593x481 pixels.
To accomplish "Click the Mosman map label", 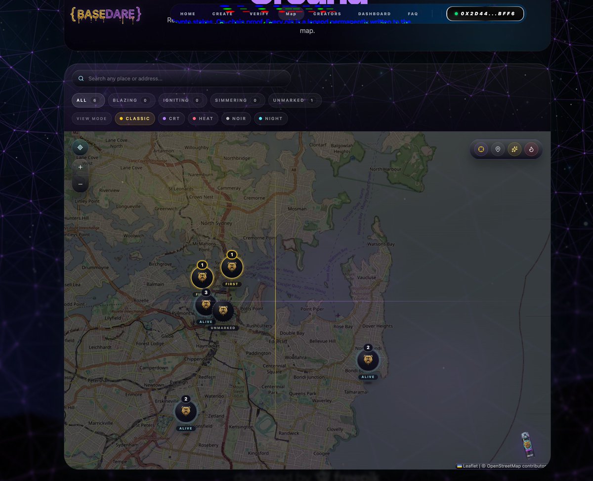I will [x=297, y=209].
